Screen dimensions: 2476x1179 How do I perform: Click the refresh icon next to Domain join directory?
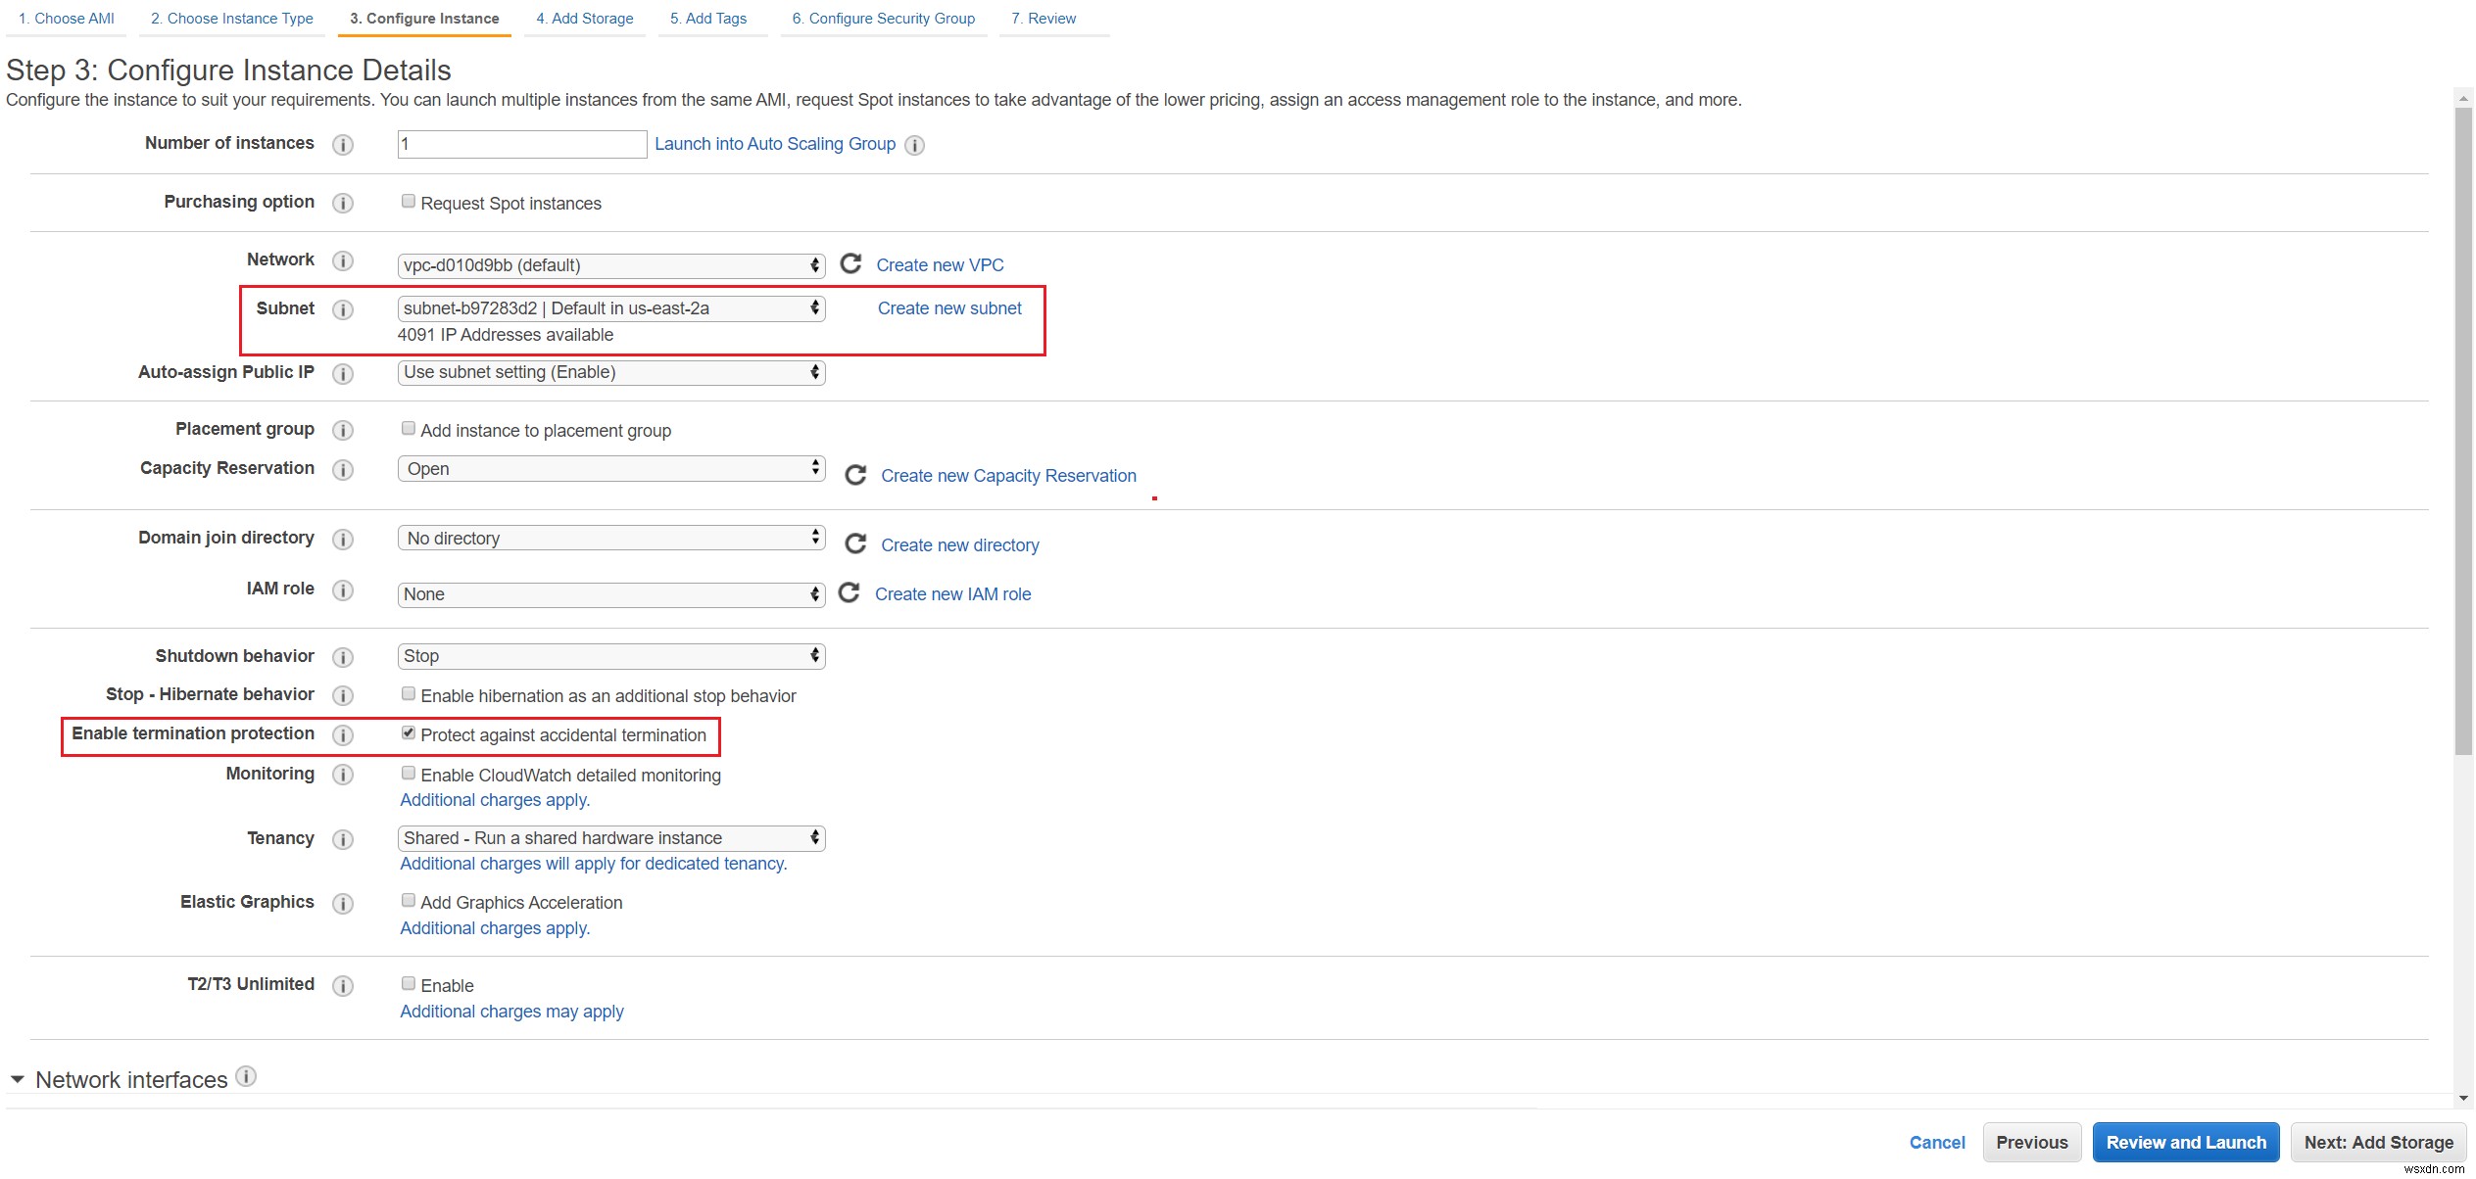[x=851, y=542]
